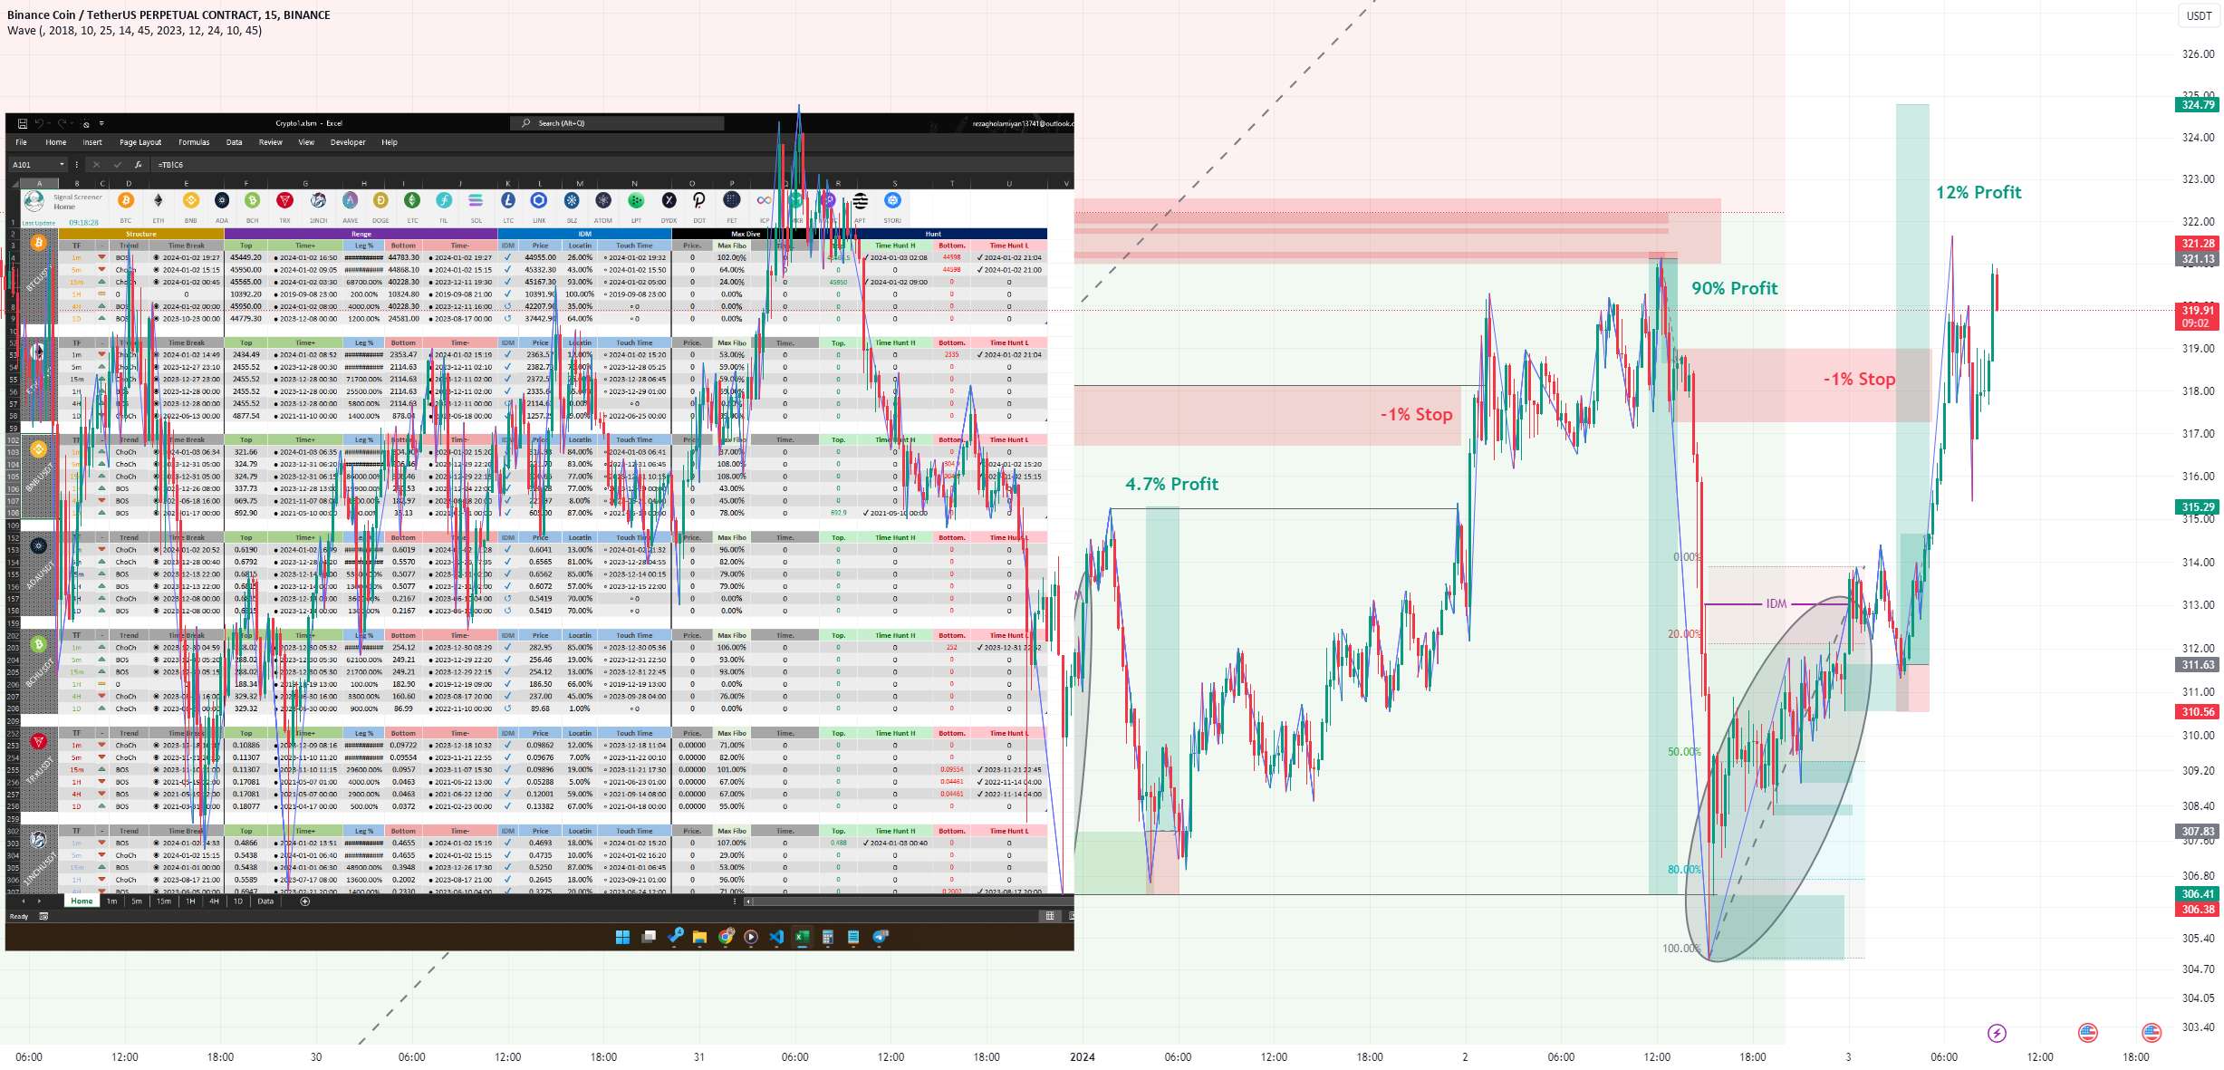Click the STORJ coin icon
The height and width of the screenshot is (1070, 2224).
pos(892,200)
